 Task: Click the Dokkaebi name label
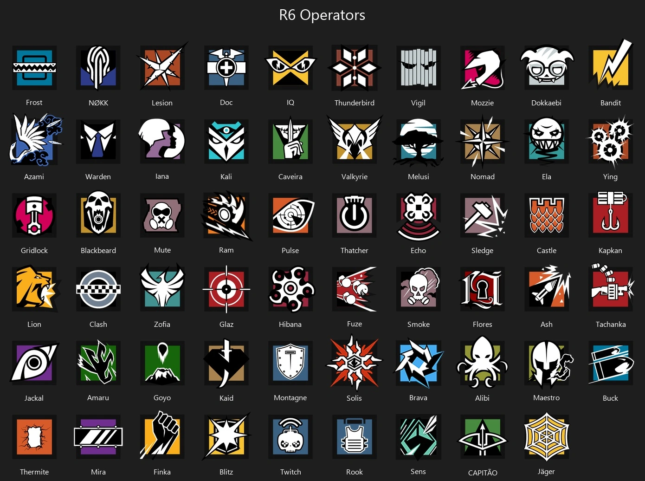tap(547, 103)
